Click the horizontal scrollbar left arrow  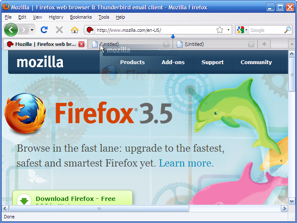point(5,209)
